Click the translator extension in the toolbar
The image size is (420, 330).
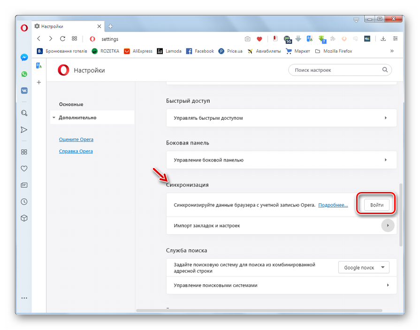[310, 39]
